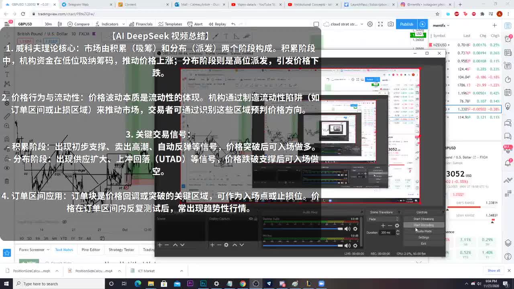Expand the PositionSizeCalcu mq4 download menu
Screen dimensions: 514x289
pos(119,271)
